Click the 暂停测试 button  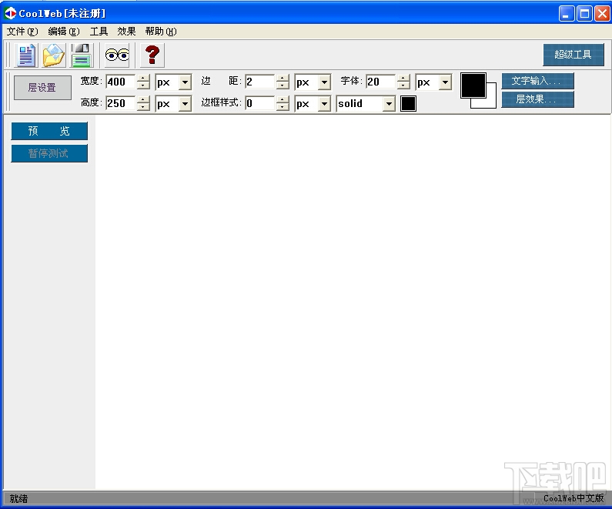[x=49, y=153]
